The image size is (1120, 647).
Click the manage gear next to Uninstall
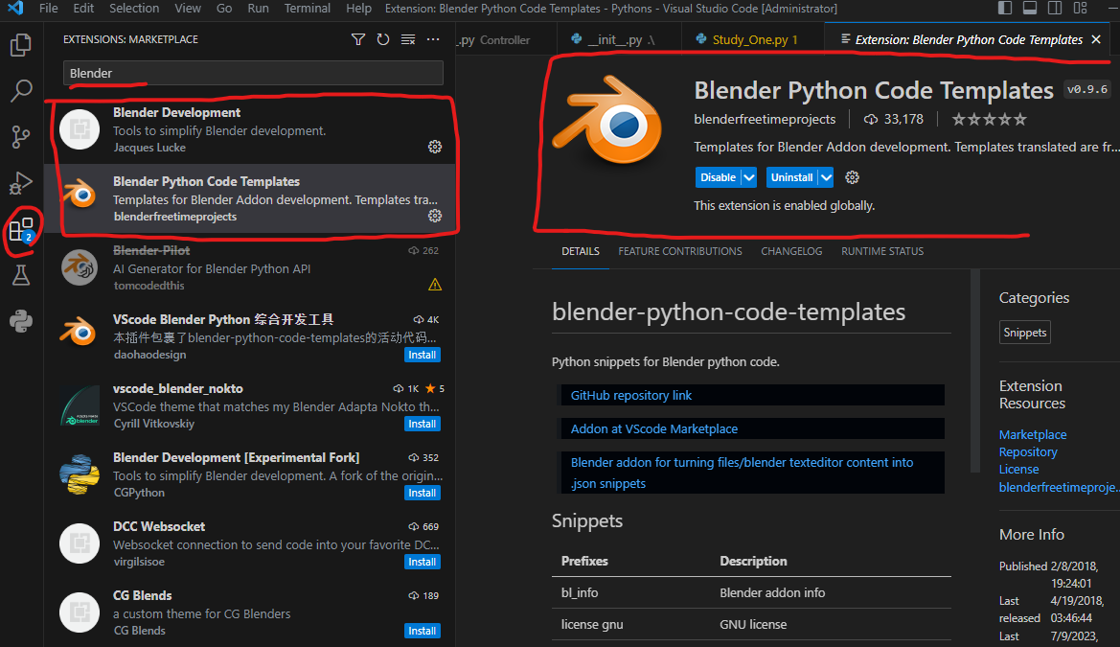852,177
